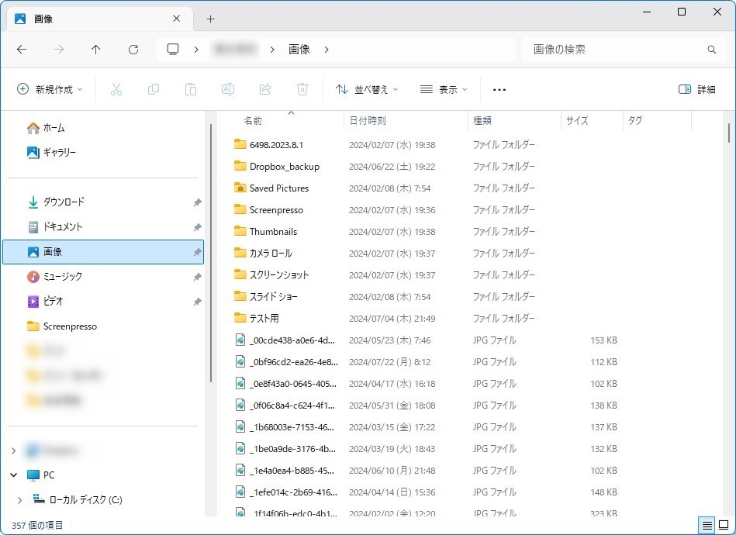The image size is (736, 535).
Task: Collapse the PC tree node
Action: 14,475
